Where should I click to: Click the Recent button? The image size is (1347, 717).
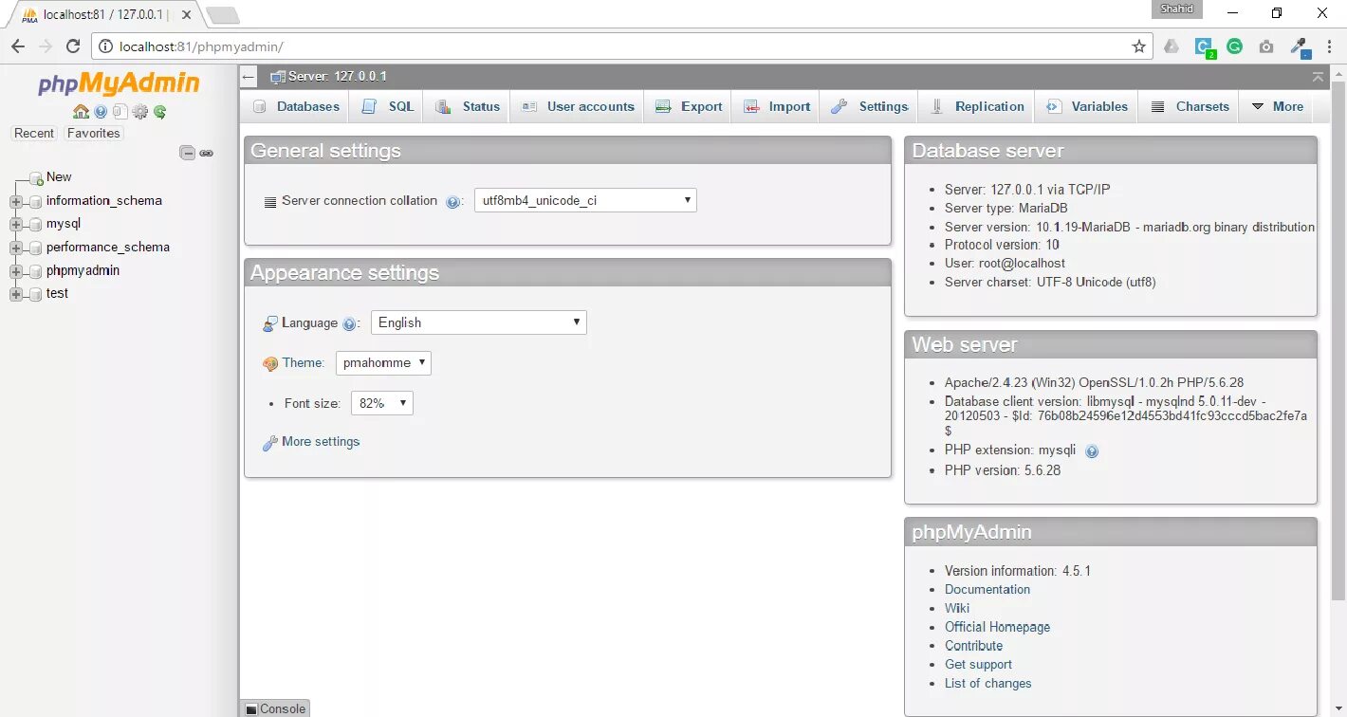(34, 134)
